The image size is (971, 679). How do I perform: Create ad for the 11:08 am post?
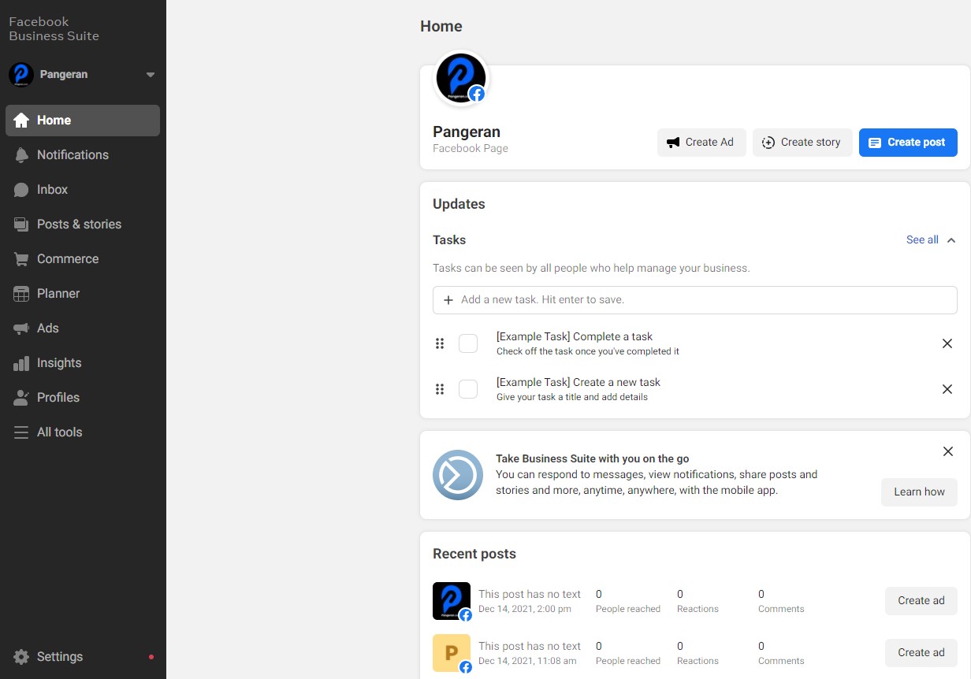coord(921,652)
